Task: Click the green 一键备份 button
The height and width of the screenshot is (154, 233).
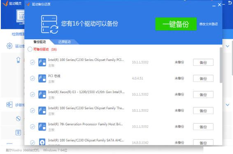Action: coord(176,24)
